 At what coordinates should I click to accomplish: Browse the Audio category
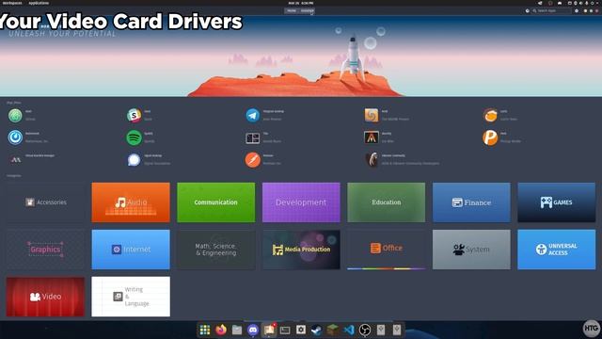coord(131,202)
